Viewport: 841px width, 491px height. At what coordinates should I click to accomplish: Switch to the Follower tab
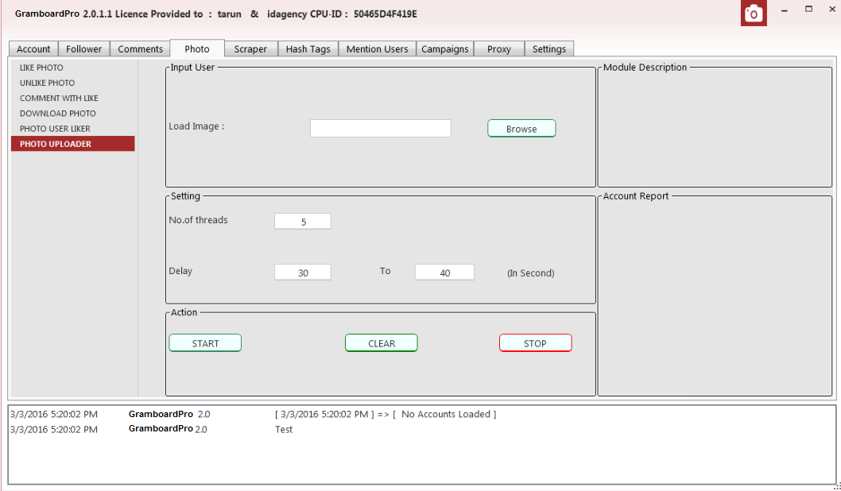click(x=83, y=48)
